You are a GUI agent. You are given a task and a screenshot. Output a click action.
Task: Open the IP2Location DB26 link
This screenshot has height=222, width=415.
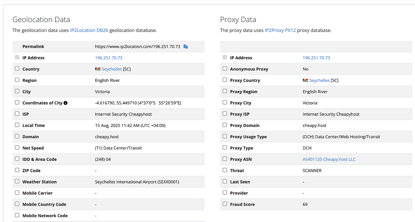point(89,30)
